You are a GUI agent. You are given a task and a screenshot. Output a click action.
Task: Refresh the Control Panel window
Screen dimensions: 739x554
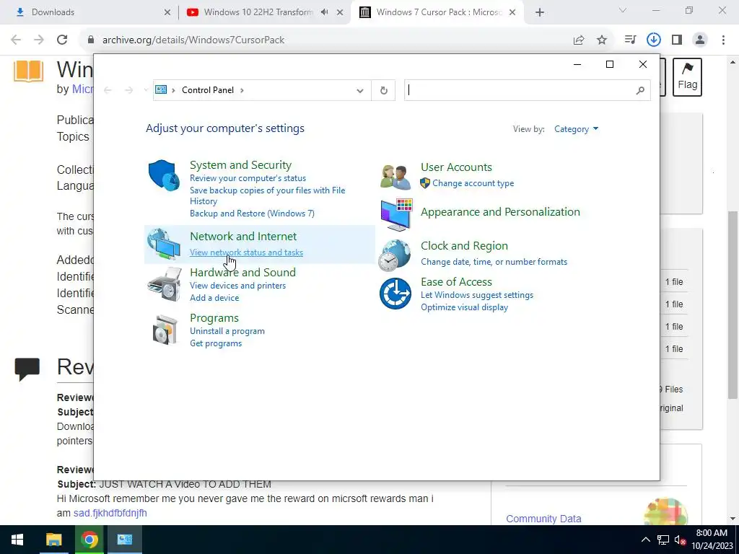point(384,90)
